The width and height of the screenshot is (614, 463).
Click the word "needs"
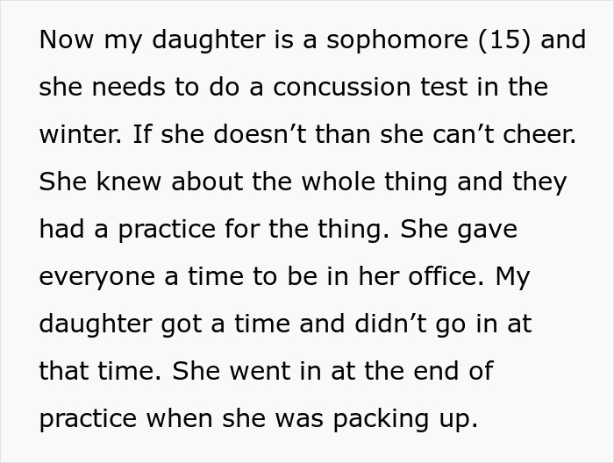pos(125,88)
